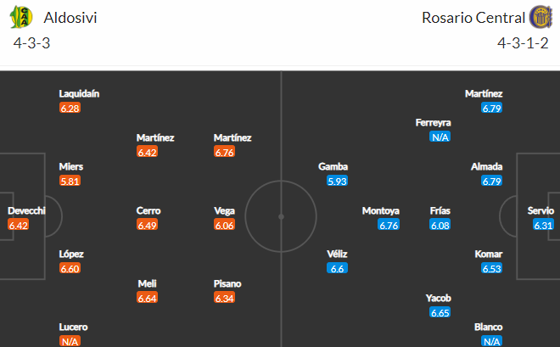Select Cerro's 6.49 rating badge
Viewport: 560px width, 347px height.
click(x=147, y=226)
